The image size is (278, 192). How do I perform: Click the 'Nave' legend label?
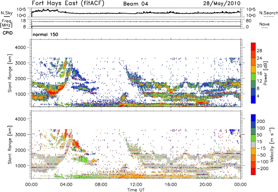pos(264,24)
